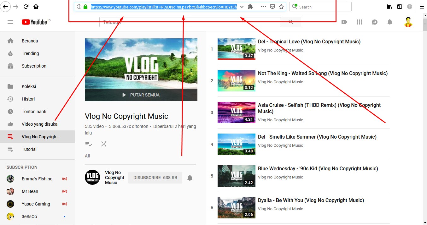427x225 pixels.
Task: Open thumbnail of Del - Smells Like Summer
Action: pos(237,144)
